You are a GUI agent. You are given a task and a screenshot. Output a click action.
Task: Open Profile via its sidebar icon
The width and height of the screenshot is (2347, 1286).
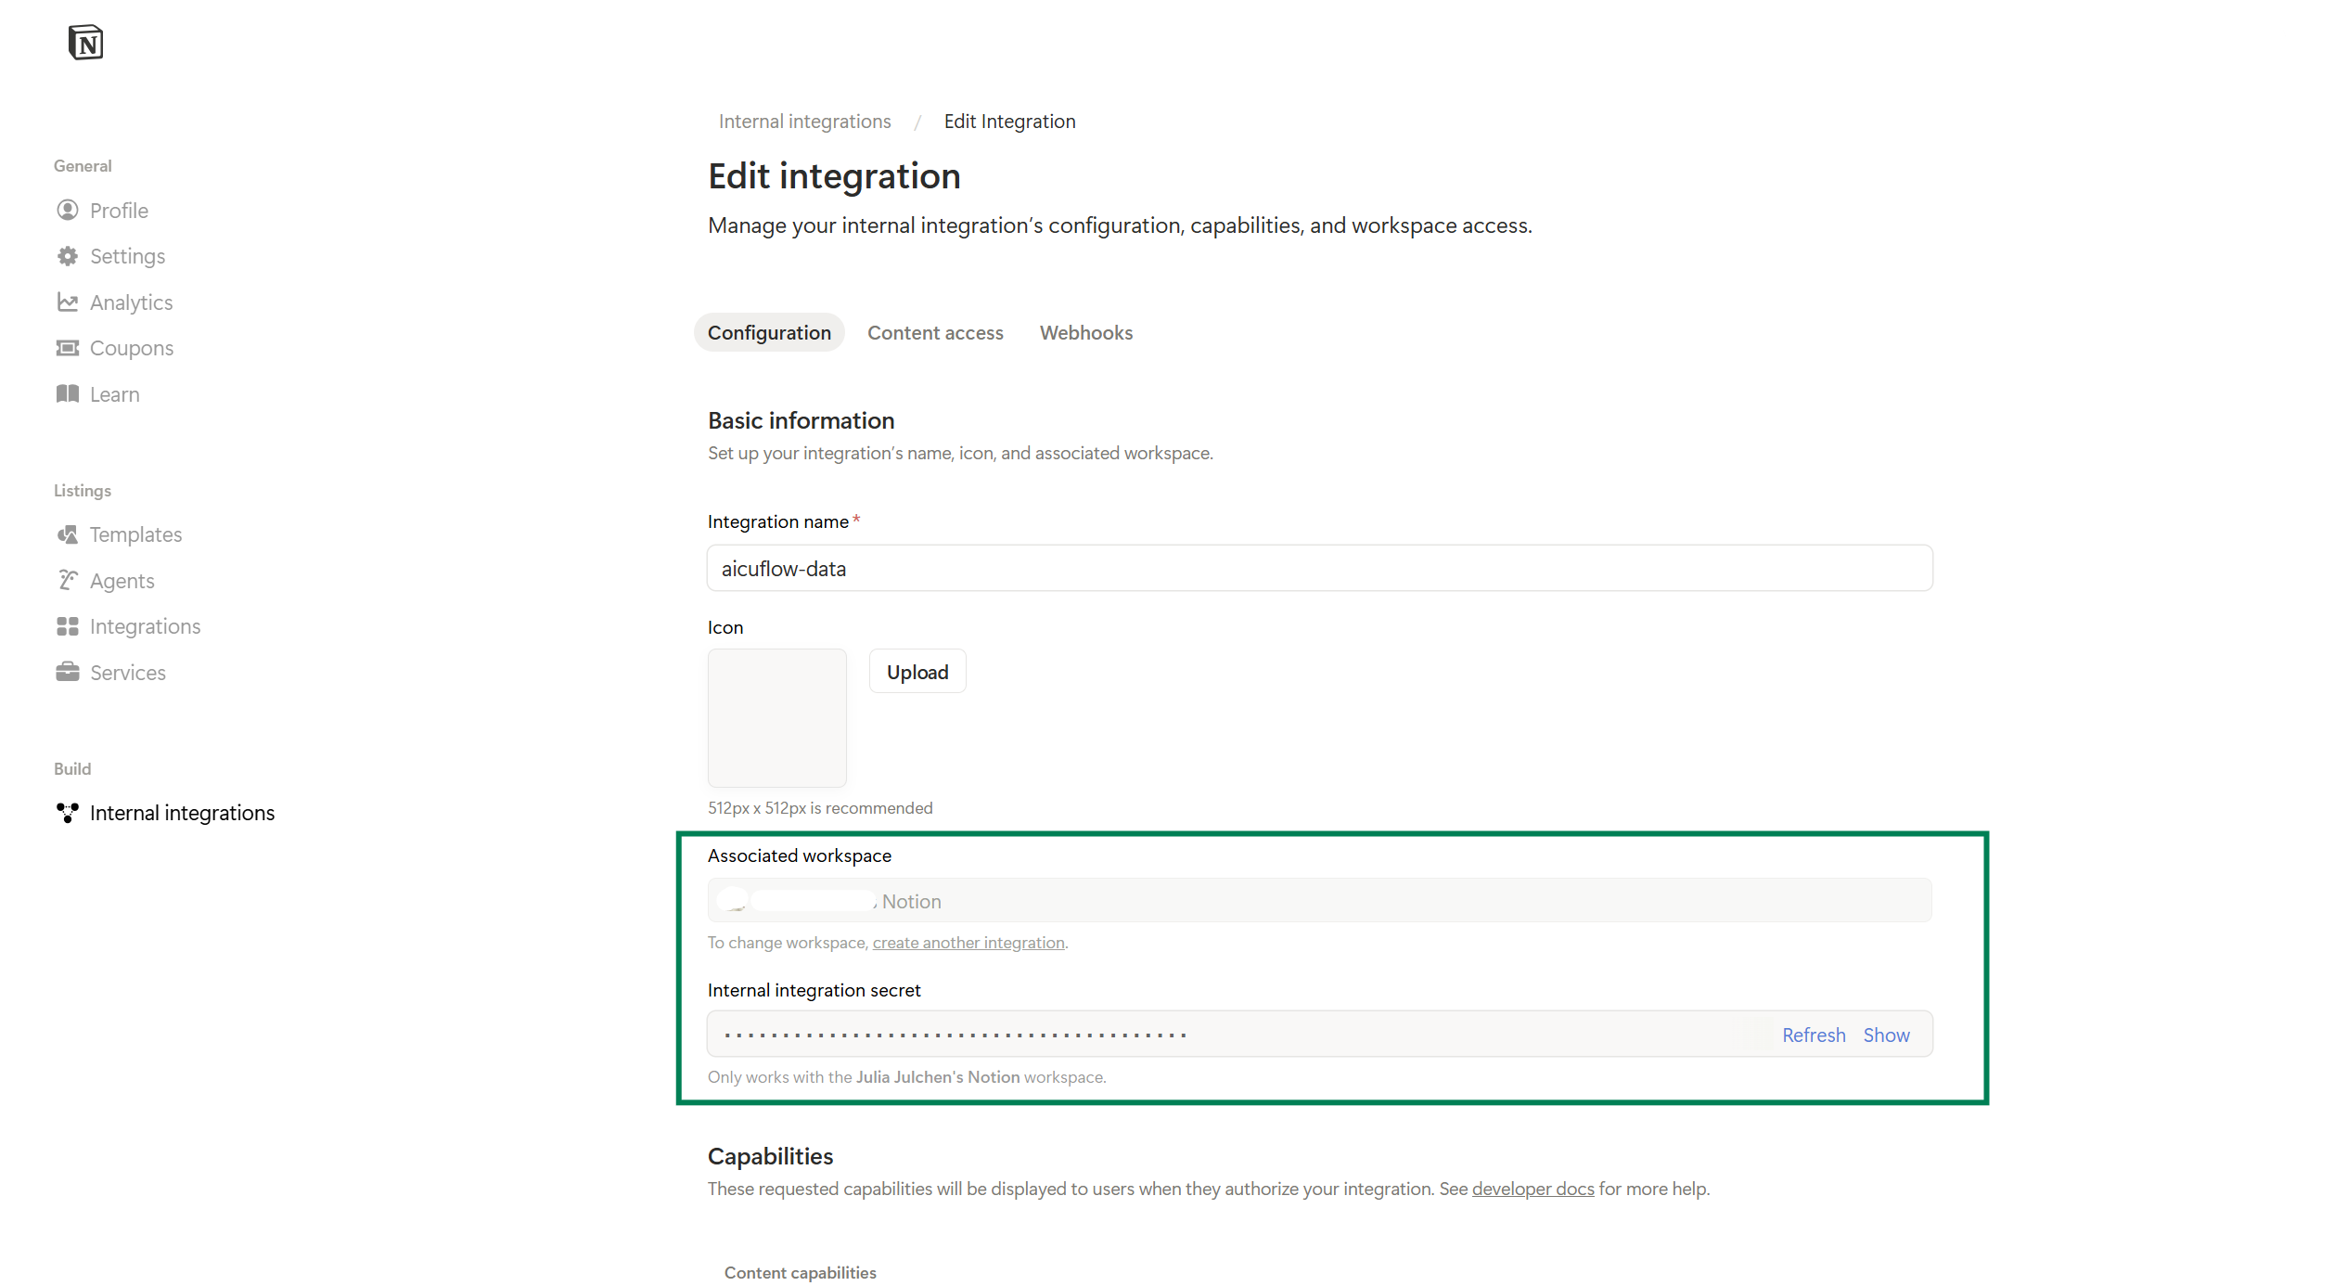point(67,211)
